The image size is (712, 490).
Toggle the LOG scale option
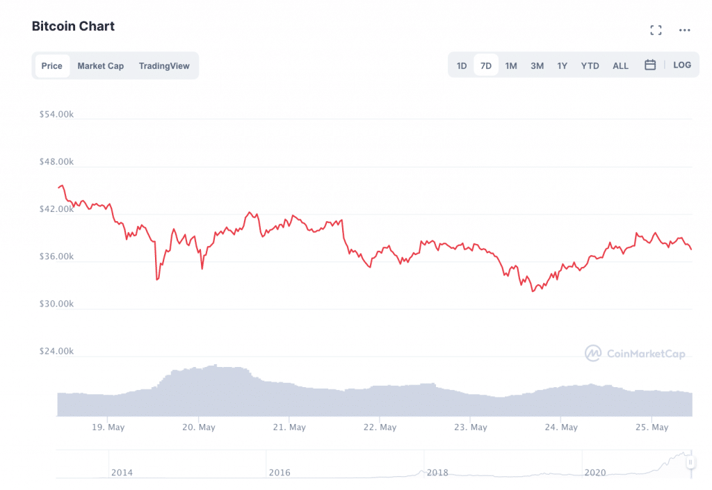click(682, 65)
